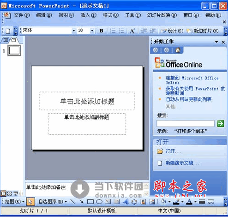This screenshot has width=228, height=217.
Task: Expand standard toolbar options arrow
Action: point(16,31)
